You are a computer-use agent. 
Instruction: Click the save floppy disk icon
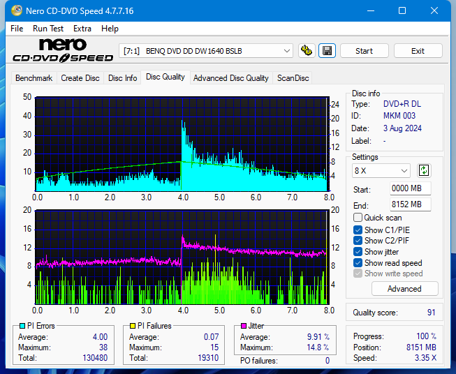point(328,51)
